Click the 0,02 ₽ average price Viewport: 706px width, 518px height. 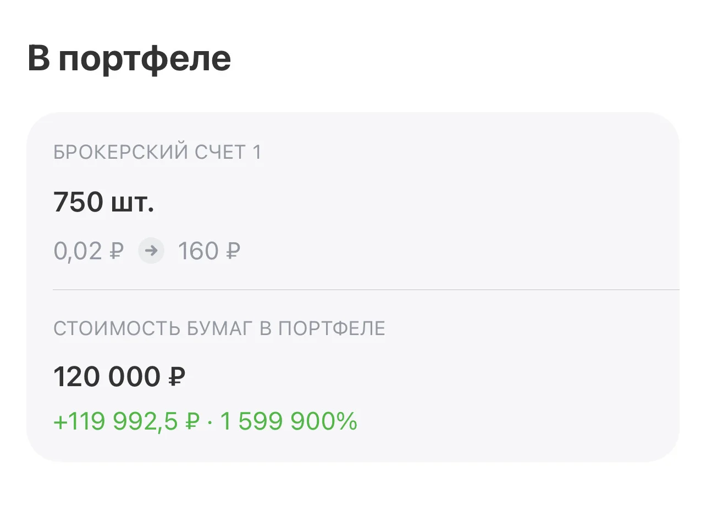tap(89, 252)
